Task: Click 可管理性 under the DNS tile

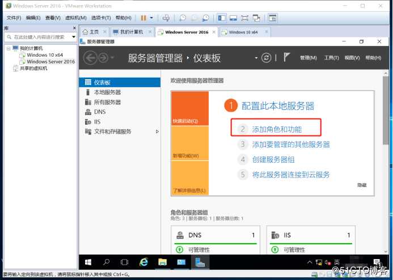Action: [x=199, y=250]
